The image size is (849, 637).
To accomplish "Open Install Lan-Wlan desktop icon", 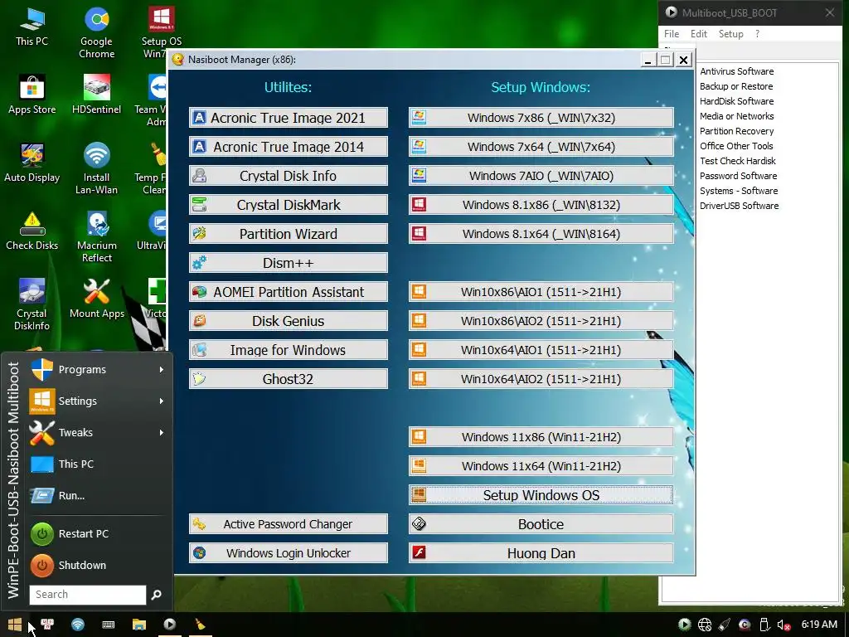I will (x=96, y=168).
